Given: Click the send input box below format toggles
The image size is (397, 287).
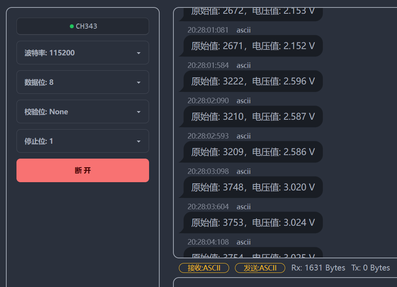Looking at the screenshot, I should 285,282.
